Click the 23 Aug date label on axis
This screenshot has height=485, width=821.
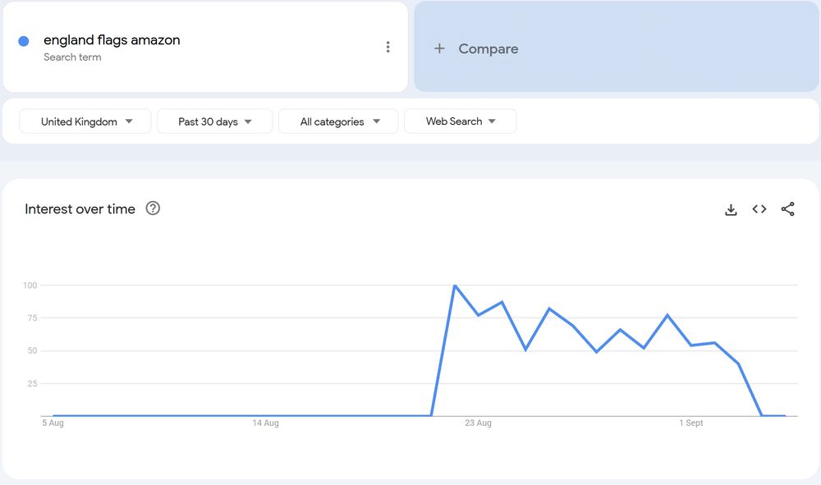point(478,423)
